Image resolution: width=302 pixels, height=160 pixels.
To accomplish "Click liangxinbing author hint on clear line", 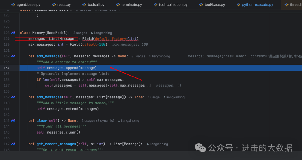I will coord(128,121).
